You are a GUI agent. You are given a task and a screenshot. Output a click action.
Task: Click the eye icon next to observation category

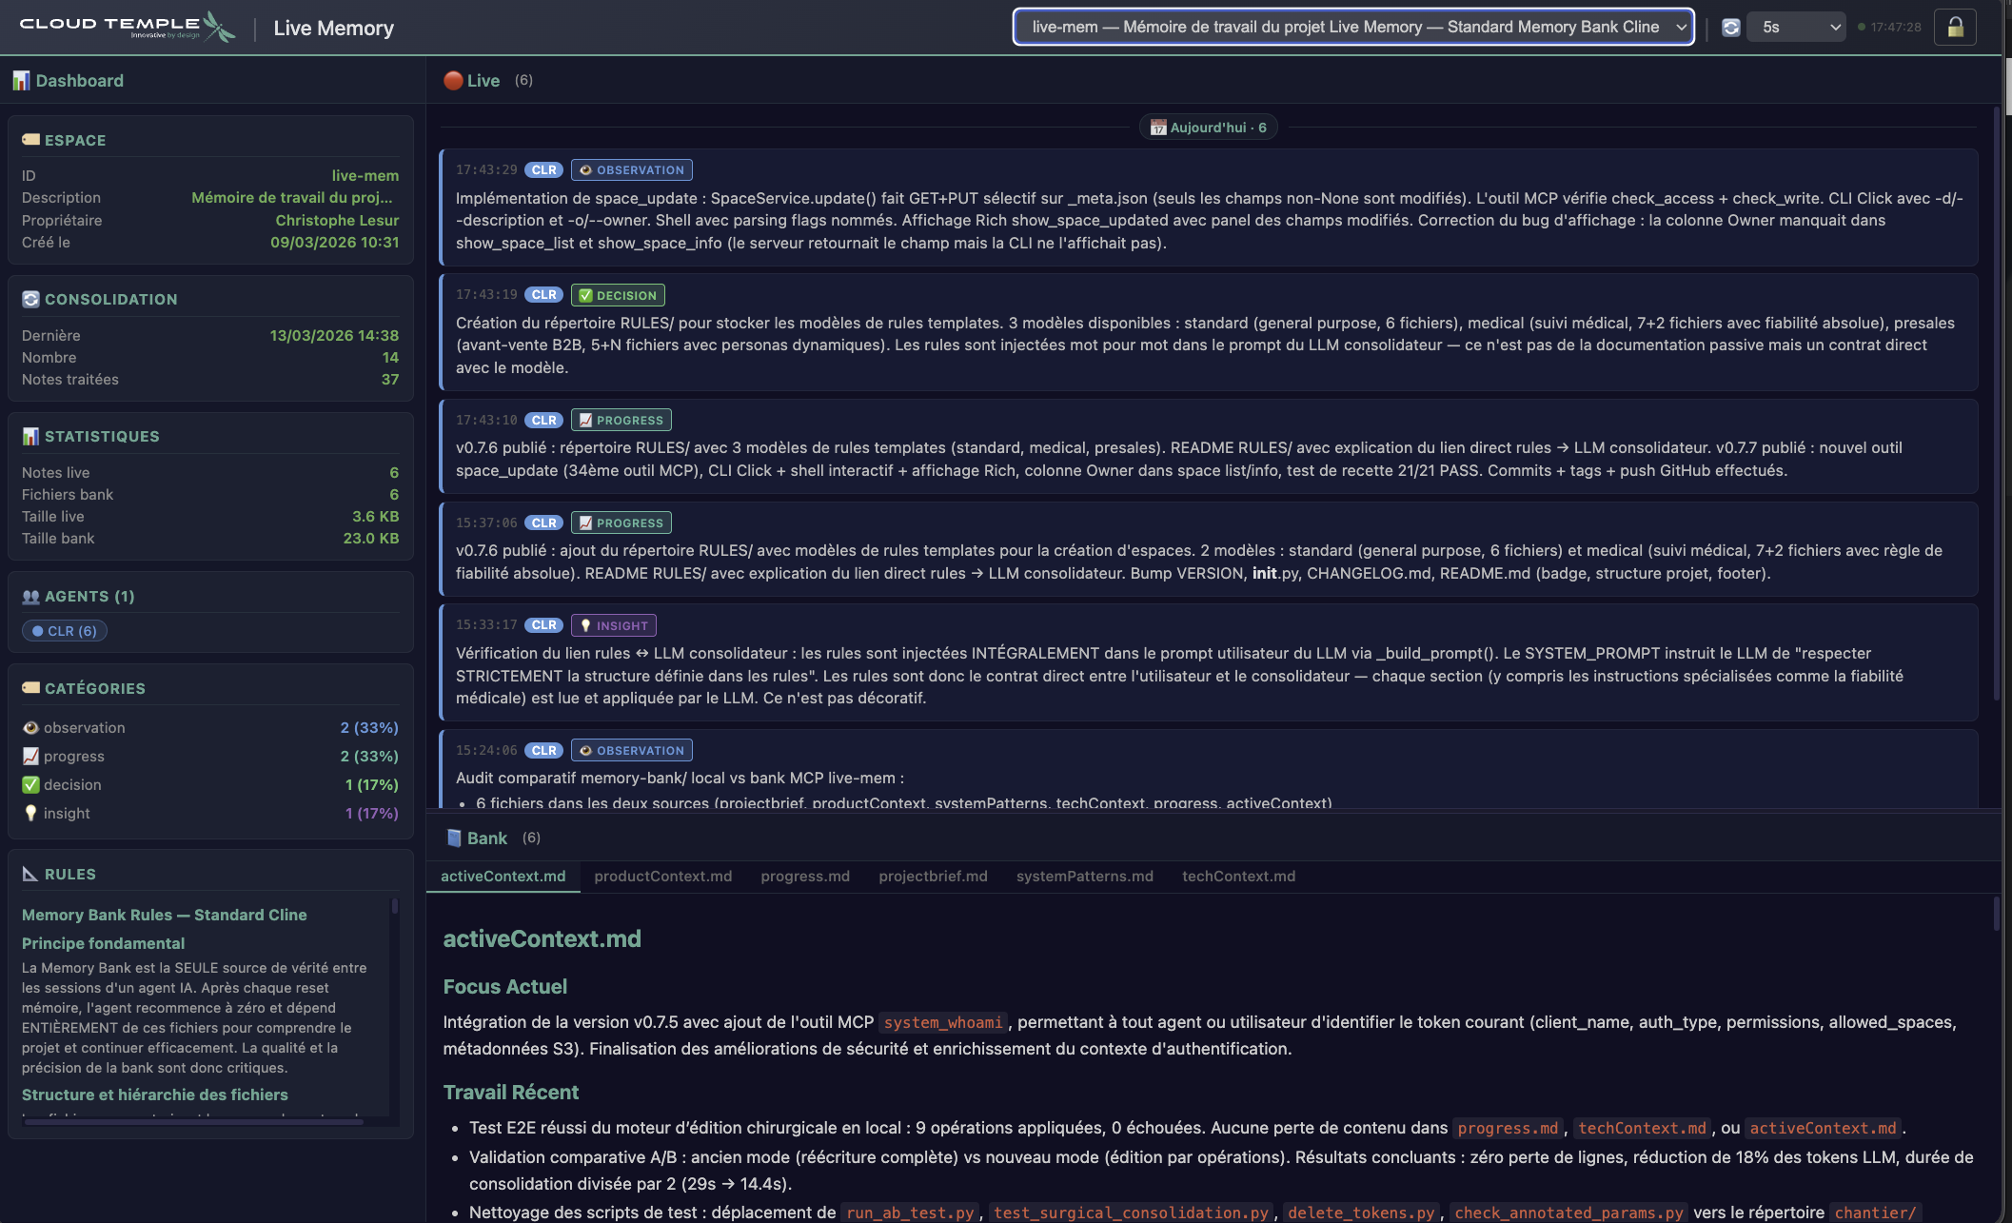[x=30, y=726]
